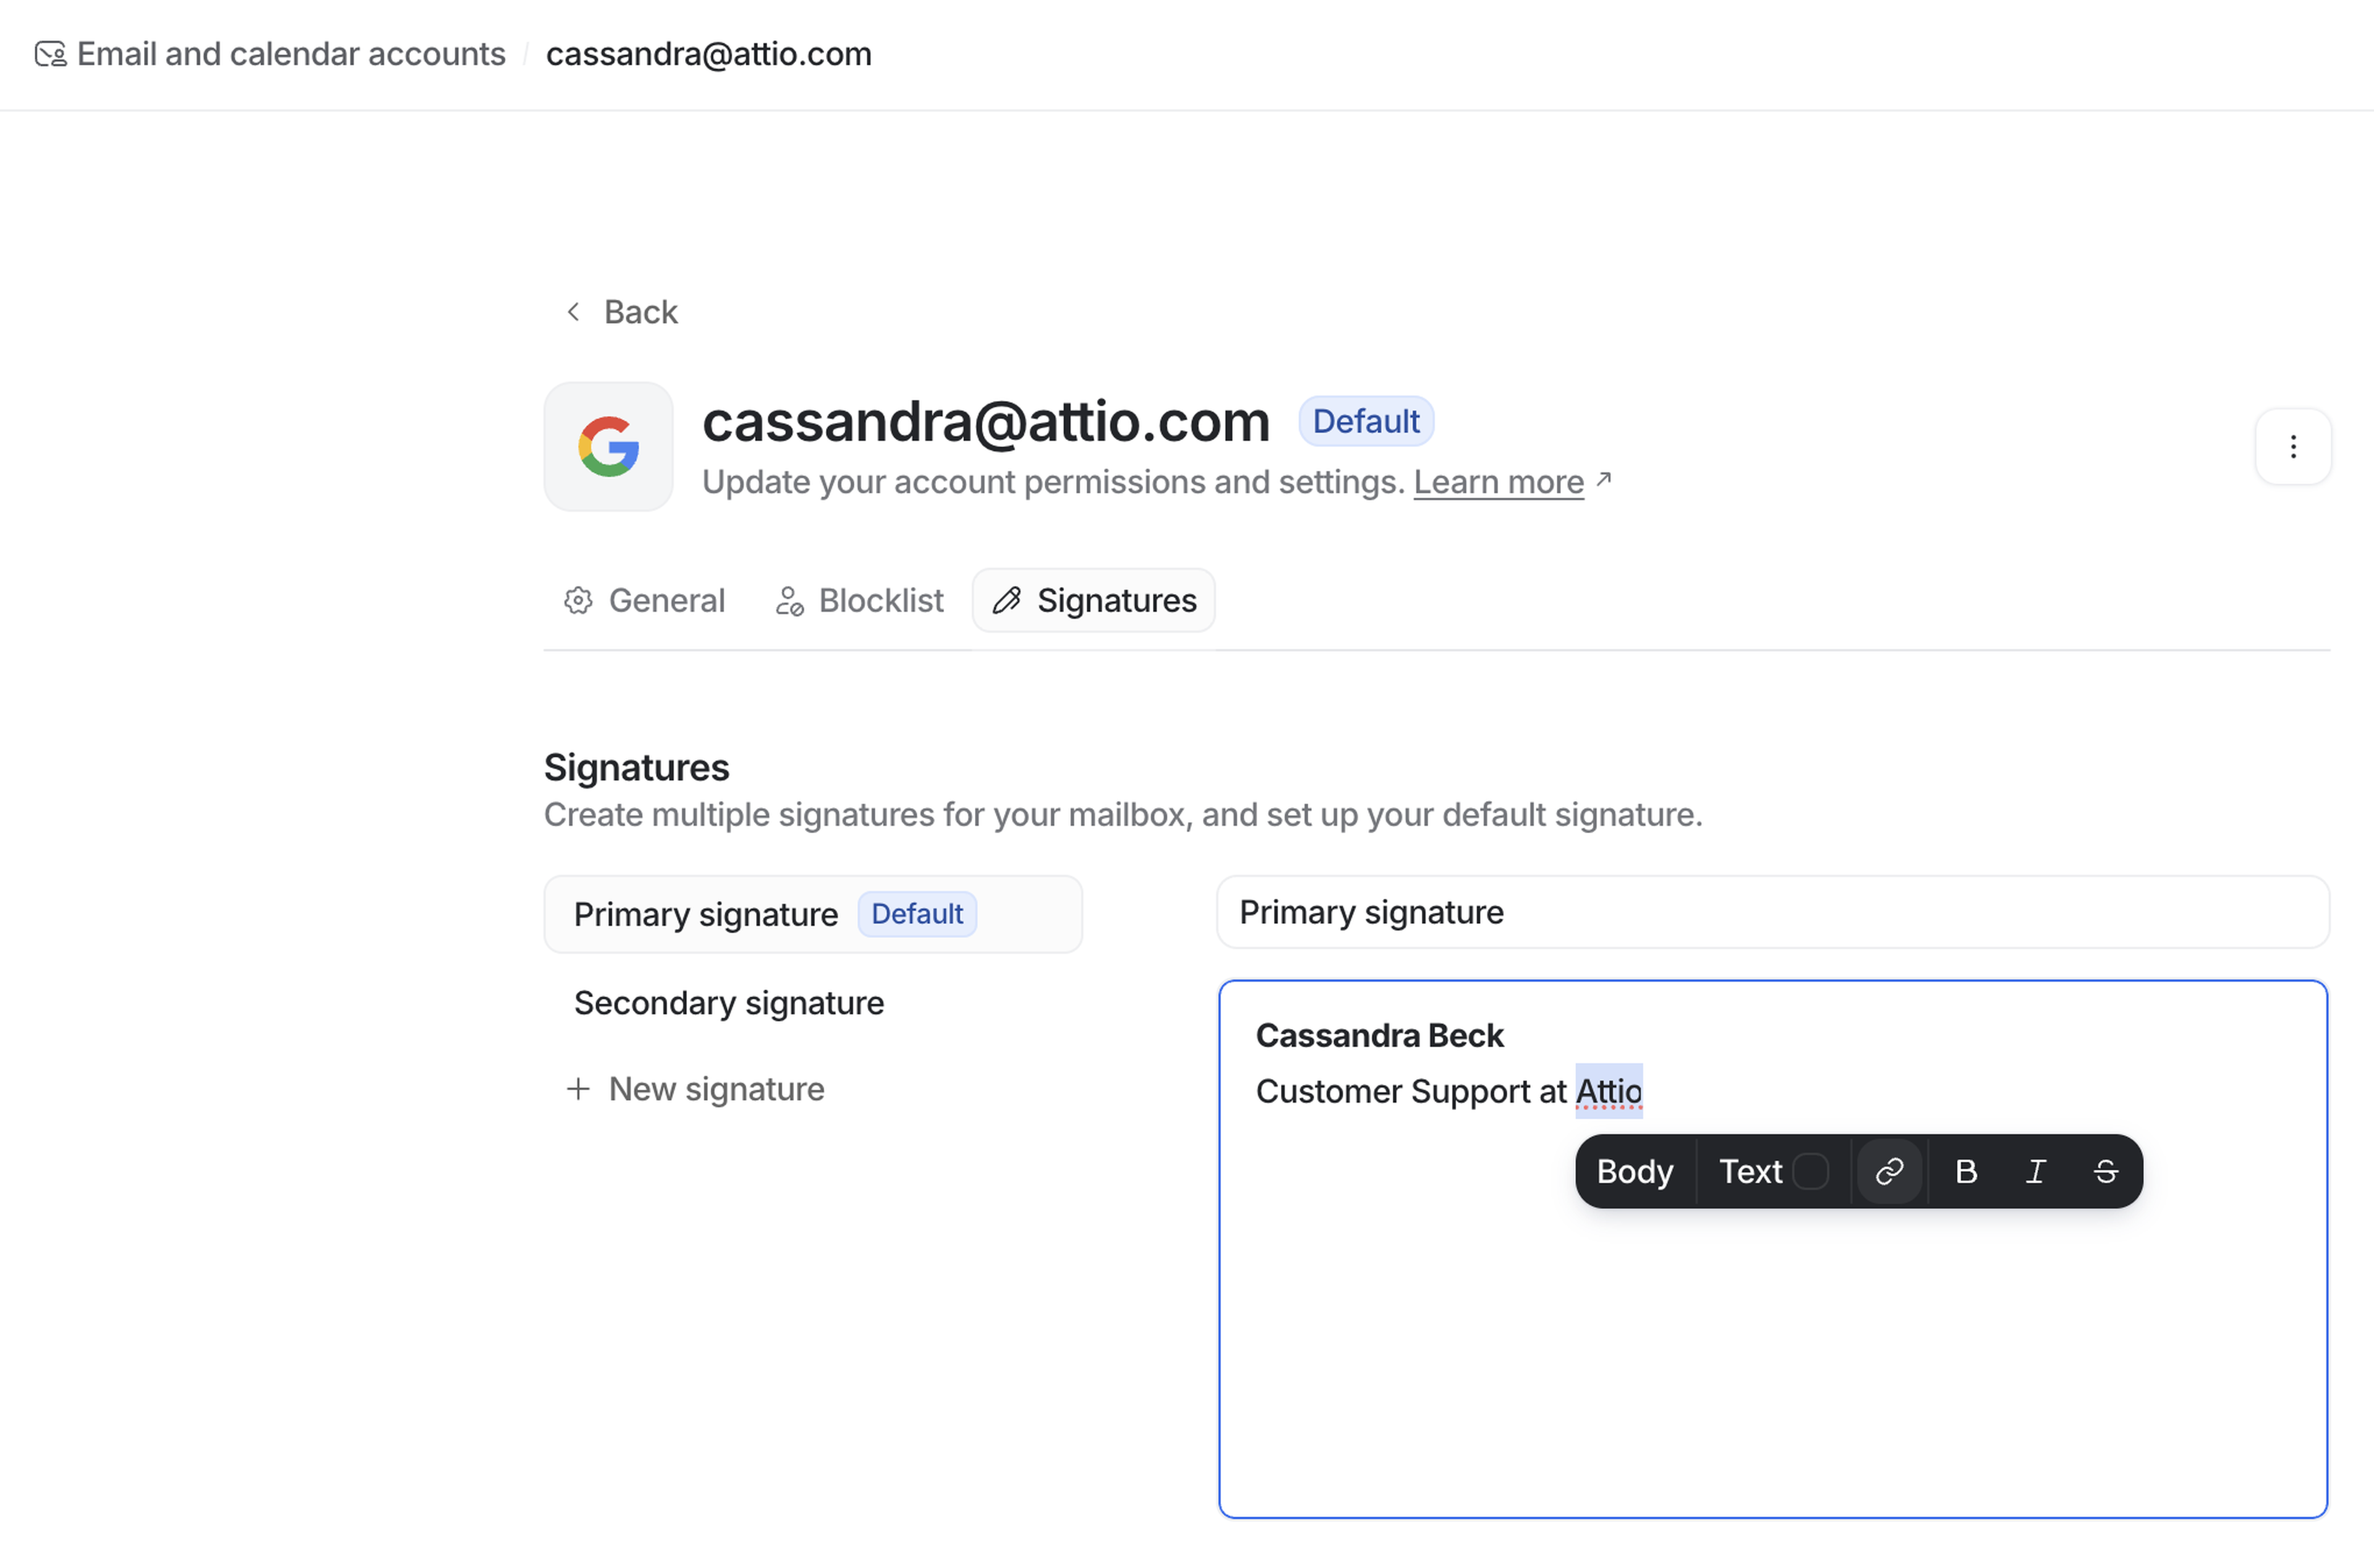This screenshot has width=2374, height=1568.
Task: Open the Learn more link
Action: coord(1498,482)
